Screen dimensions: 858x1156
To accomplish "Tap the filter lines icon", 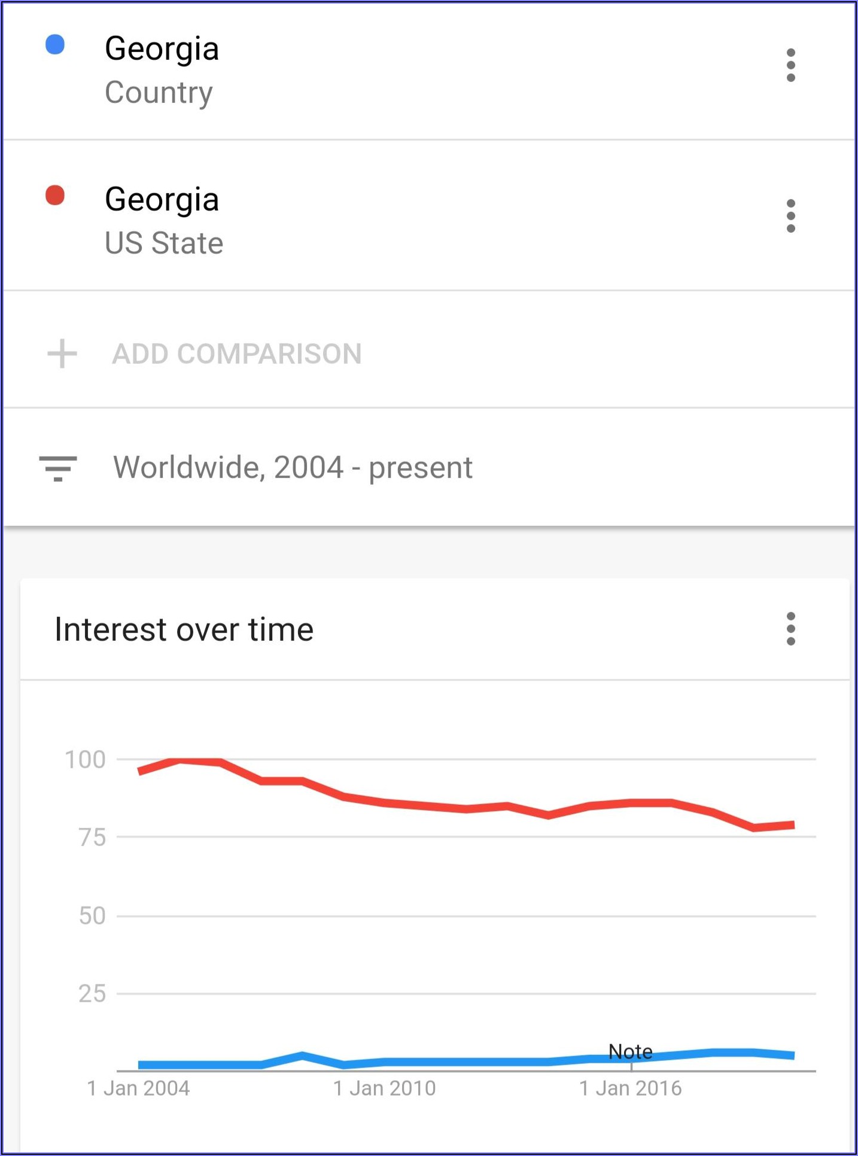I will (58, 468).
